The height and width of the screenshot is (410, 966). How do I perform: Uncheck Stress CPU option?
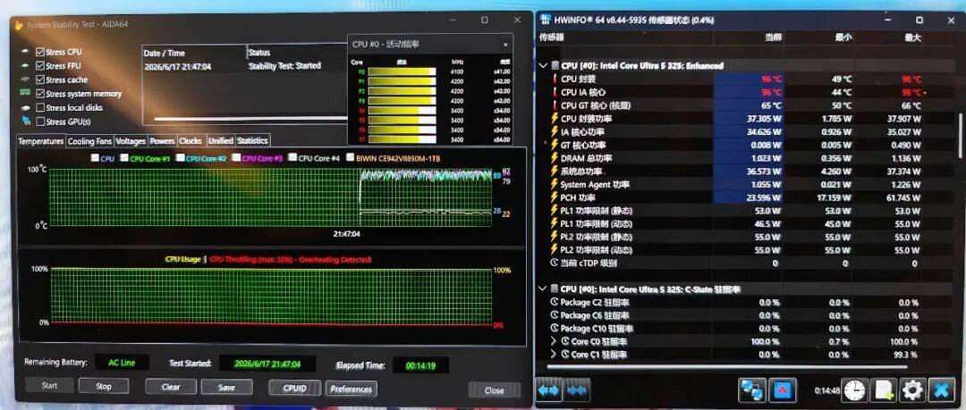(x=40, y=52)
